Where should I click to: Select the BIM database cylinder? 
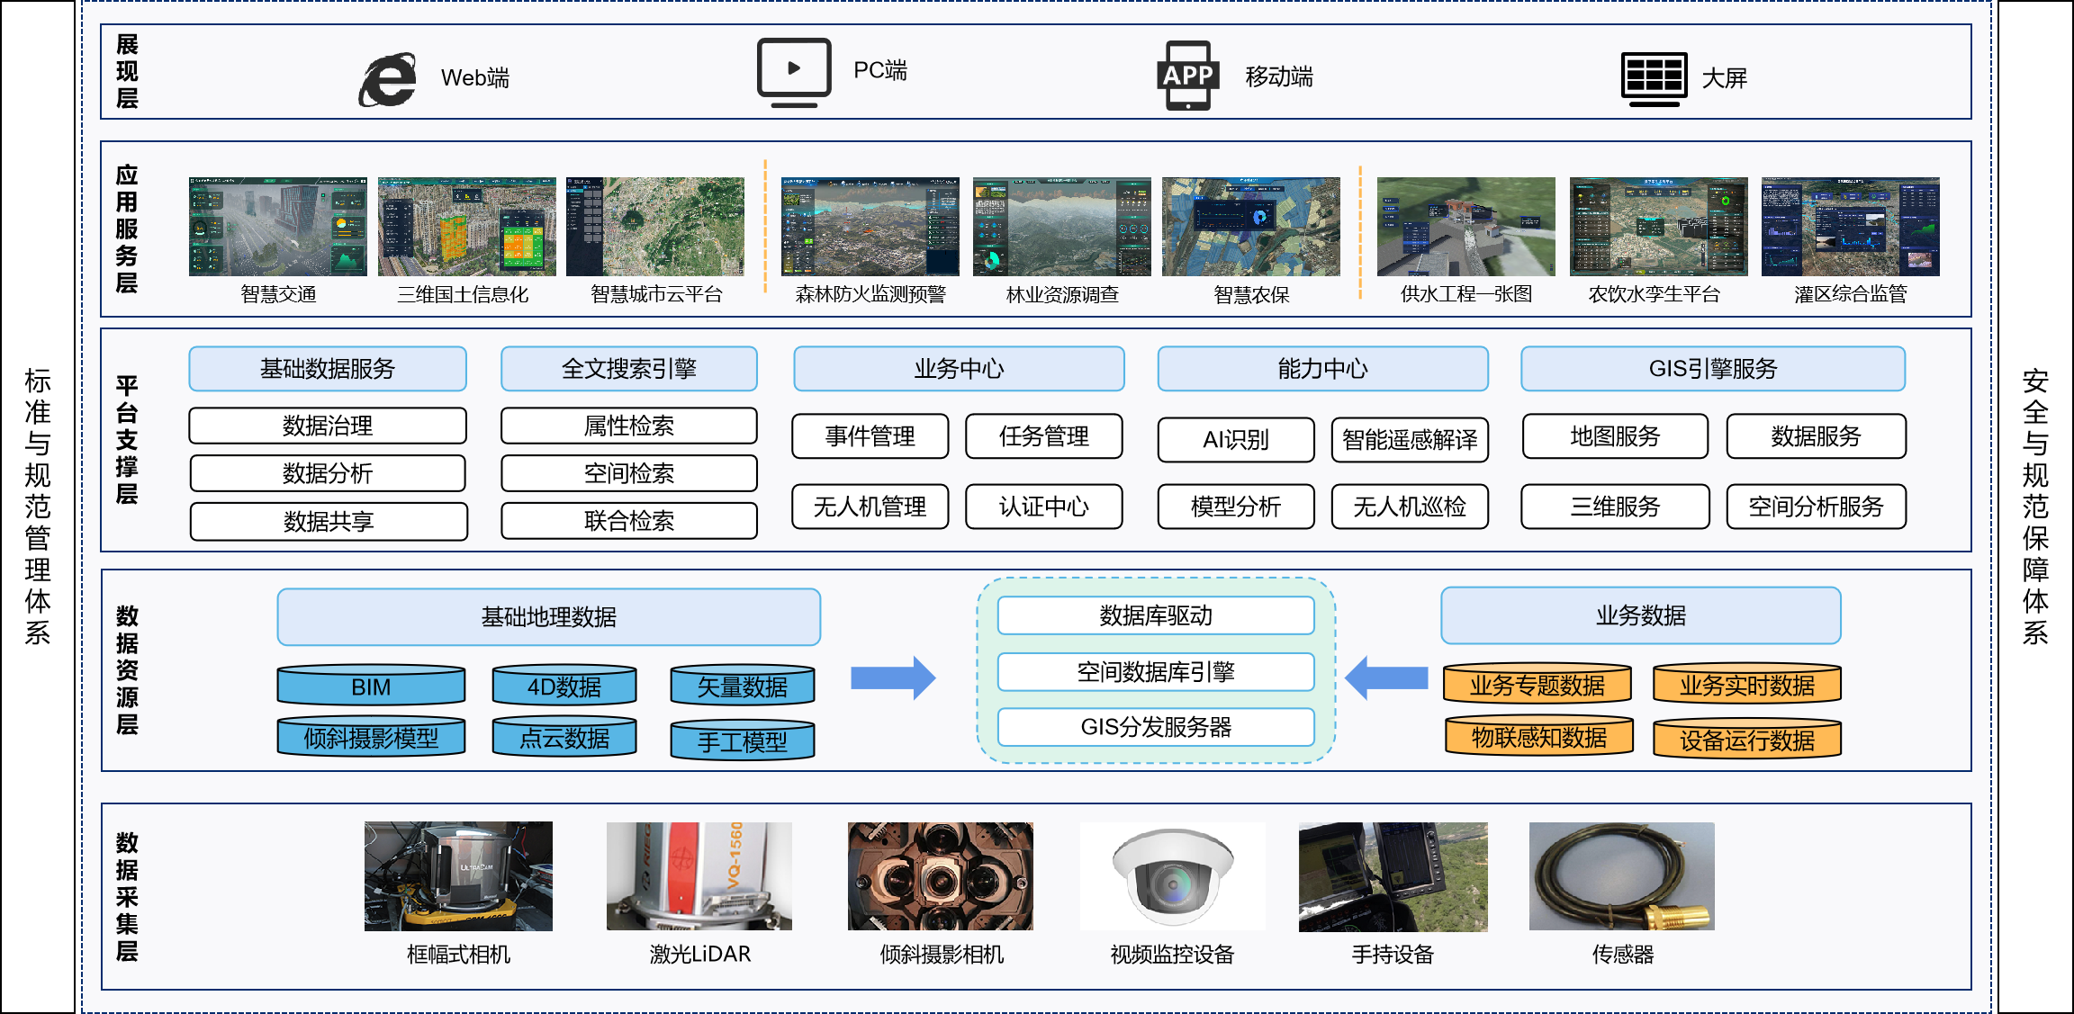(x=371, y=686)
